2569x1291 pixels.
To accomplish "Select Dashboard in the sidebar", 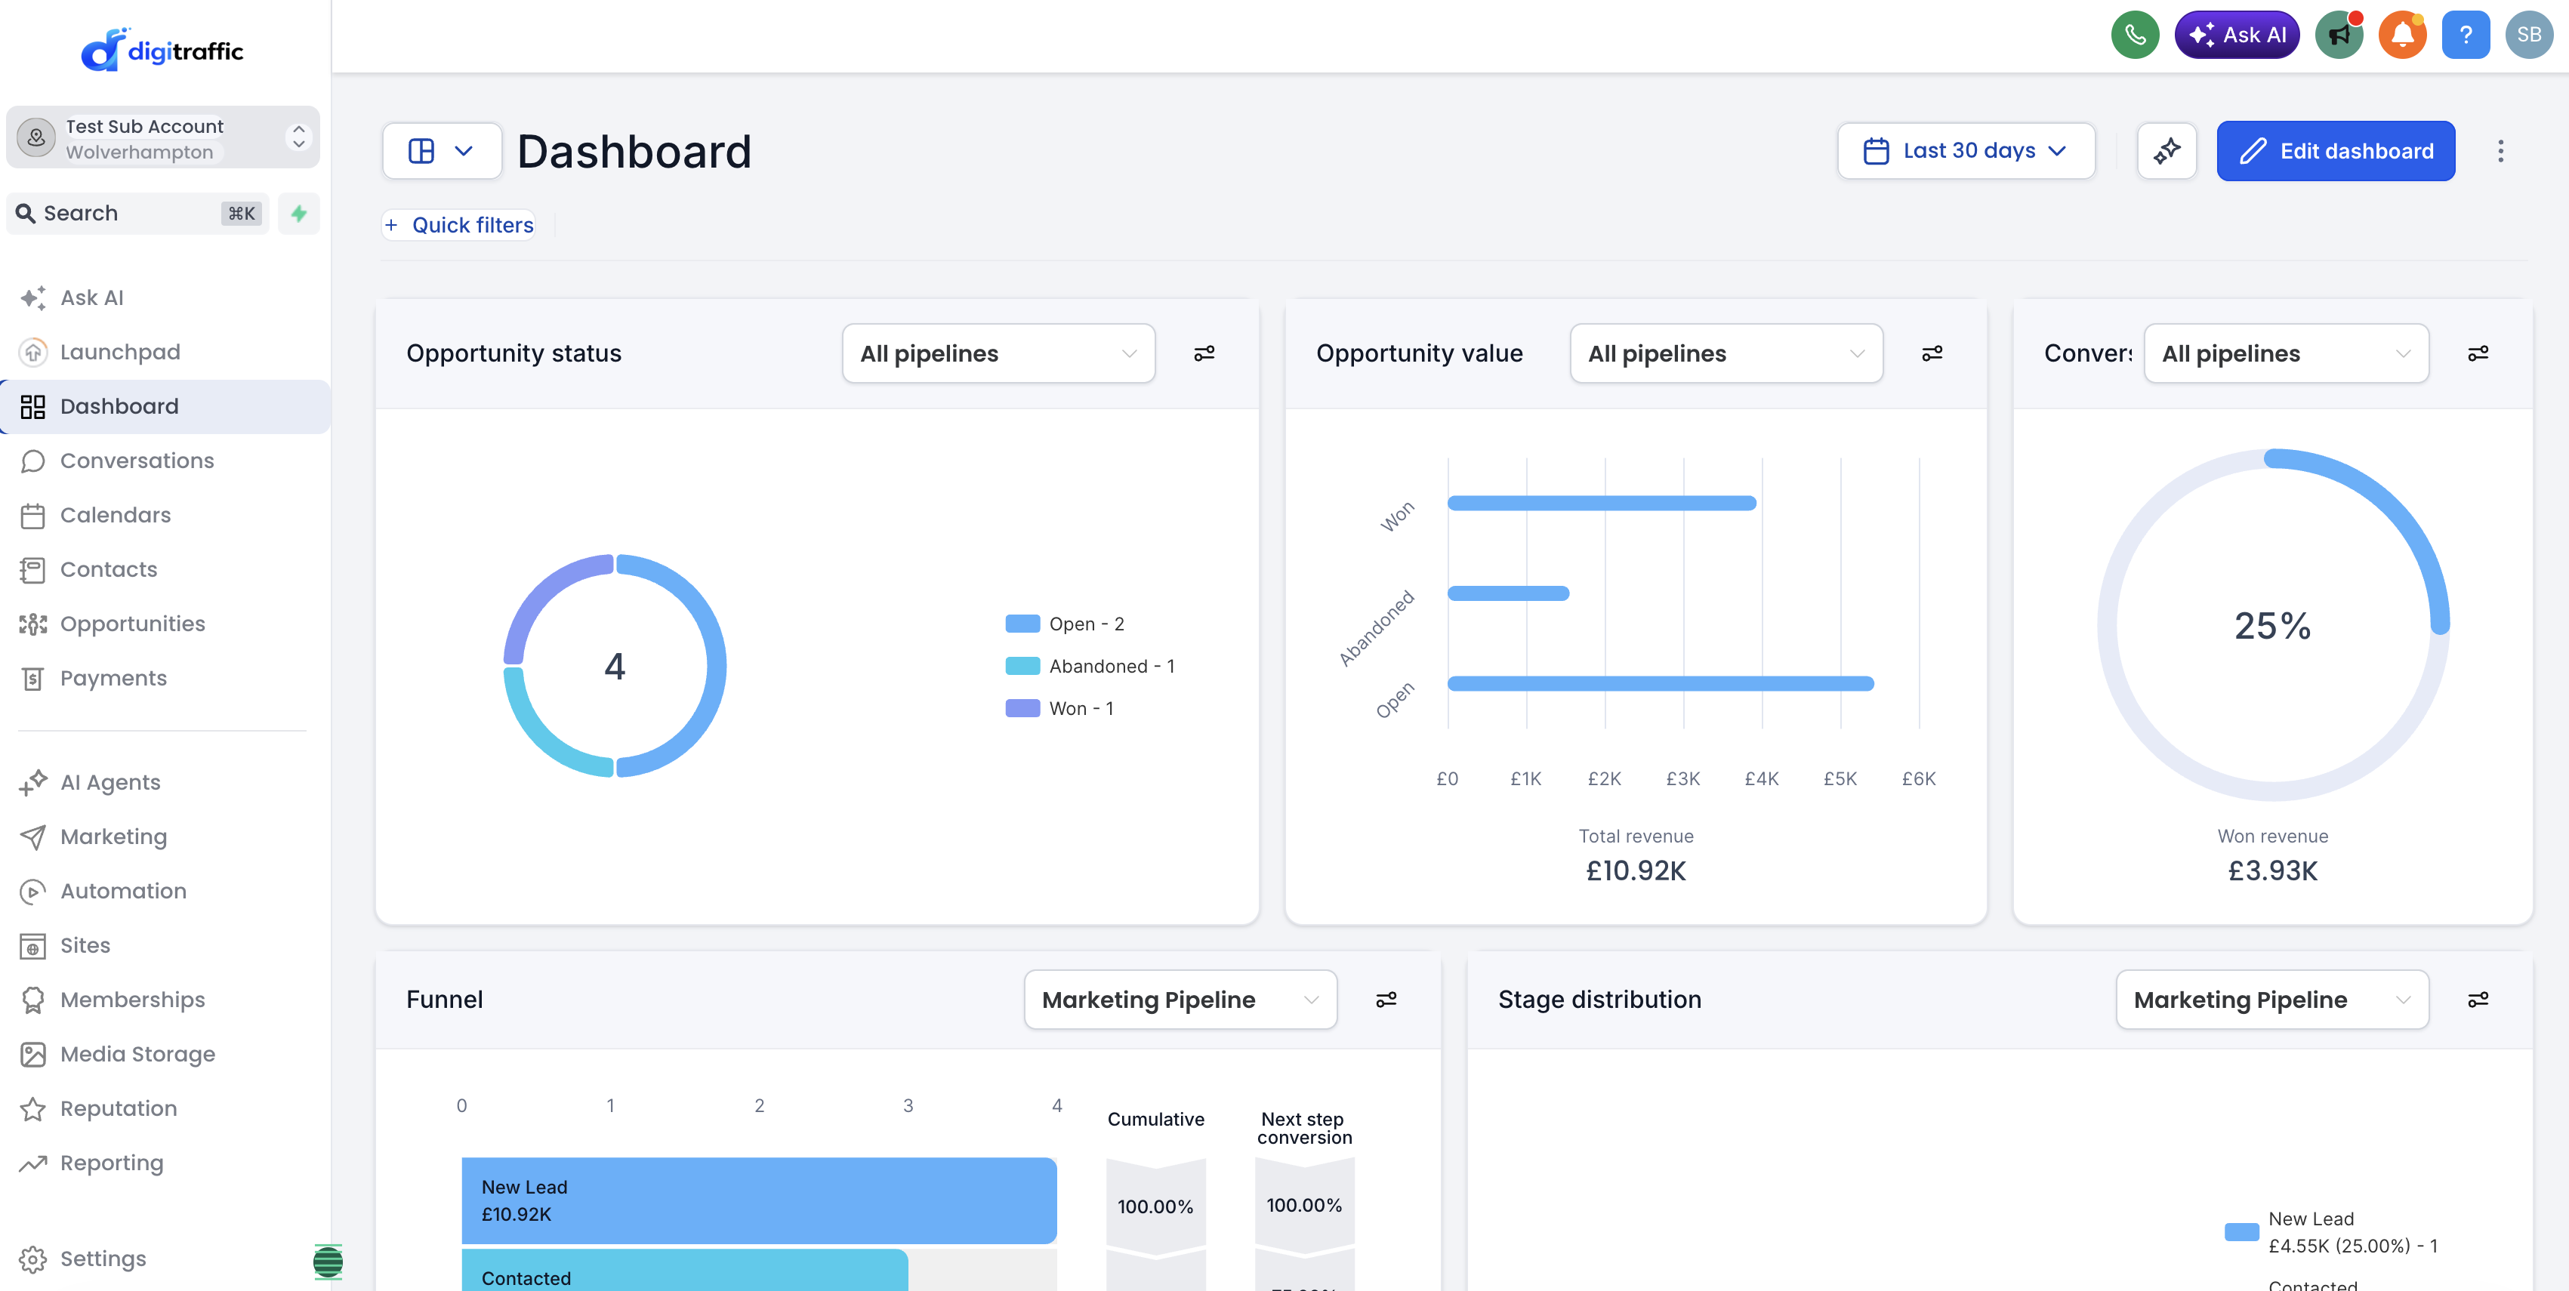I will point(165,405).
